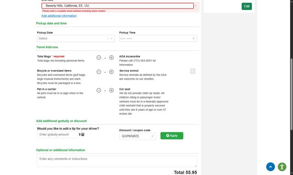Click the Car seat label
Viewport: 293px width, 175px height.
(125, 89)
